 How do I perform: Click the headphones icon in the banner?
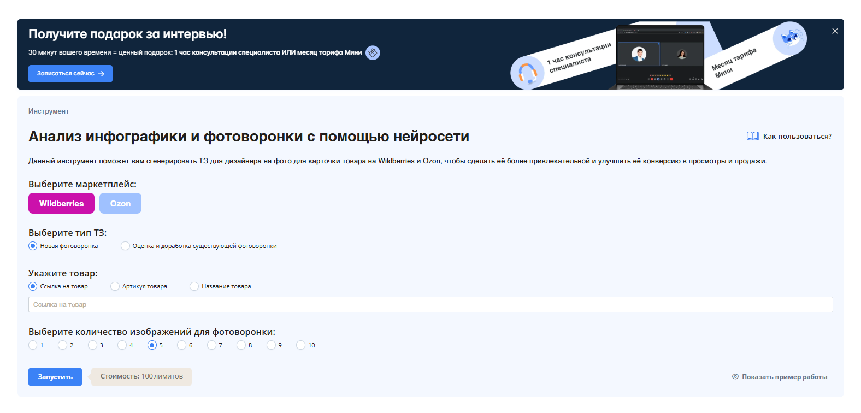point(527,73)
